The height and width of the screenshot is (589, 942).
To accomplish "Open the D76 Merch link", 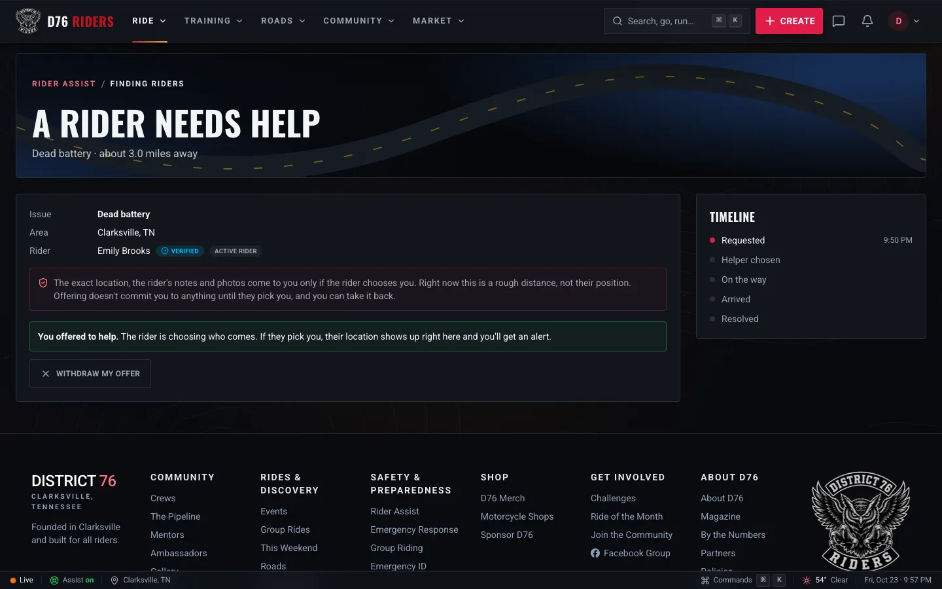I will click(502, 498).
